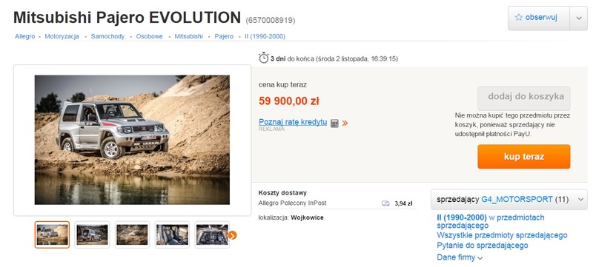
Task: Open Pytanie do sprzedającego link
Action: click(x=483, y=246)
